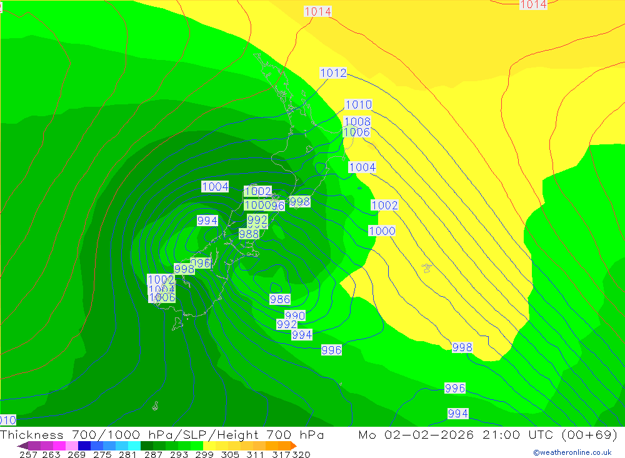This screenshot has width=625, height=458.
Task: Select the dark navy blue legend swatch
Action: pos(84,446)
